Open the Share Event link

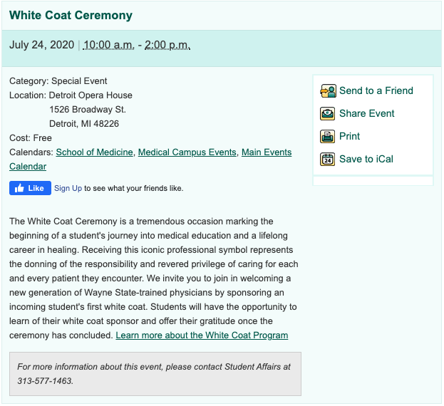(366, 114)
